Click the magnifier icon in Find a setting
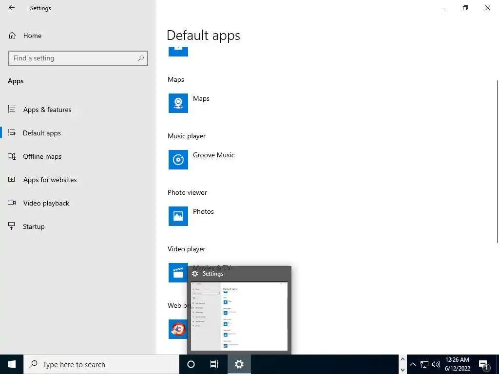Viewport: 499px width, 374px height. (x=141, y=58)
